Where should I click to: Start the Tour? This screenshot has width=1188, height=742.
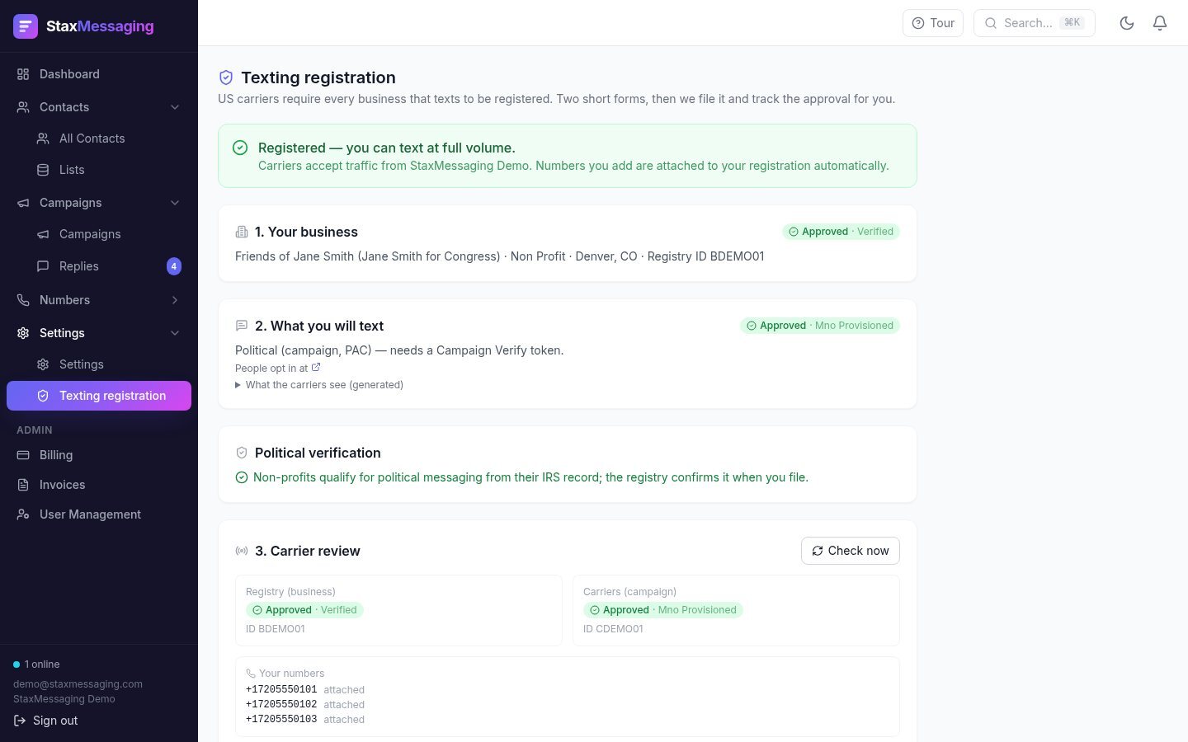[933, 23]
